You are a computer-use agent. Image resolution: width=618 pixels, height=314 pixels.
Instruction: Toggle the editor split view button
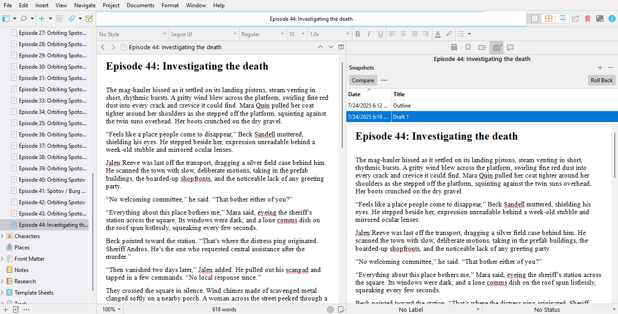point(341,47)
